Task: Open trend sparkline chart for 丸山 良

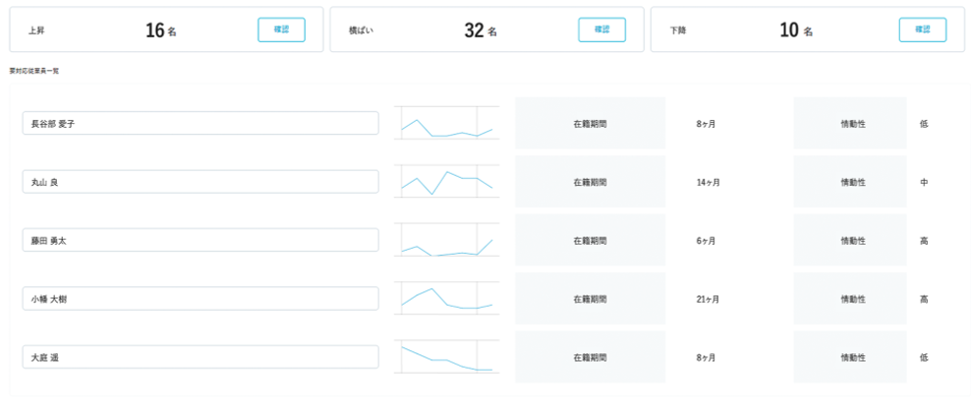Action: pyautogui.click(x=446, y=182)
